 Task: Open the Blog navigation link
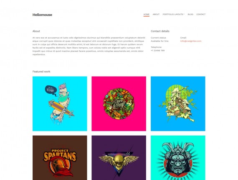click(x=190, y=14)
